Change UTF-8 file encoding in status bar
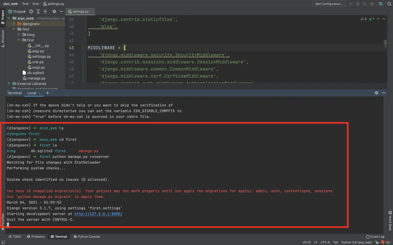Screen dimensions: 393x245 [x=325, y=242]
